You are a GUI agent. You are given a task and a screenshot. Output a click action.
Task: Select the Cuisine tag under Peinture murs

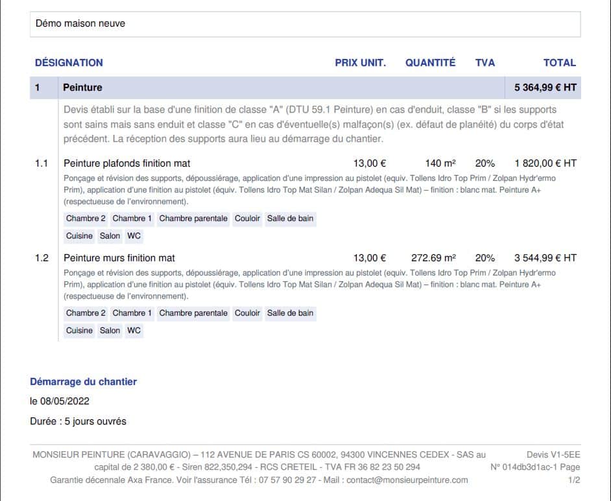click(x=79, y=331)
